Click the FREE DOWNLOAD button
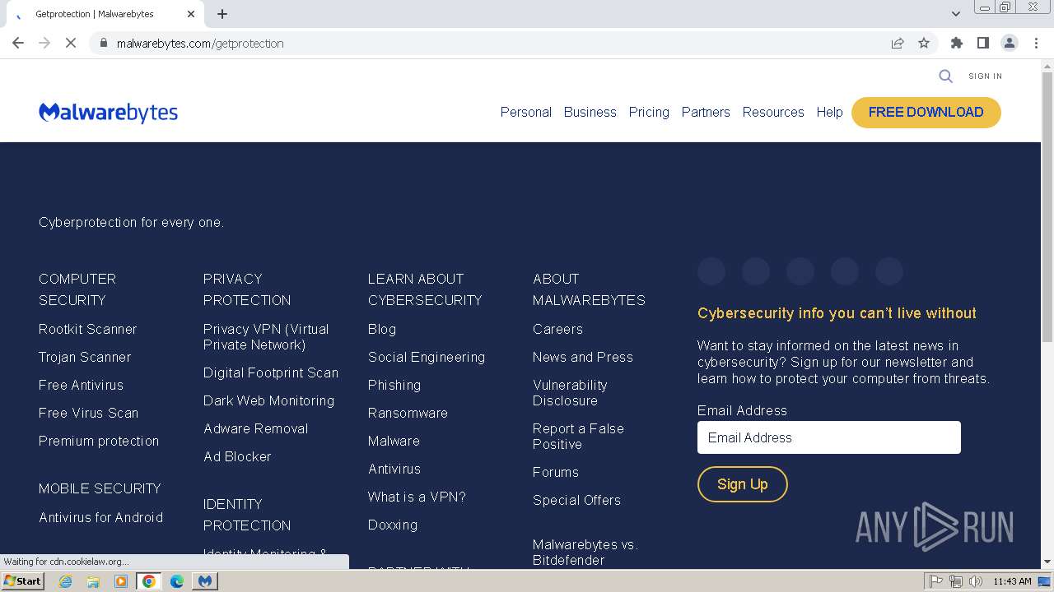1054x592 pixels. [x=926, y=113]
